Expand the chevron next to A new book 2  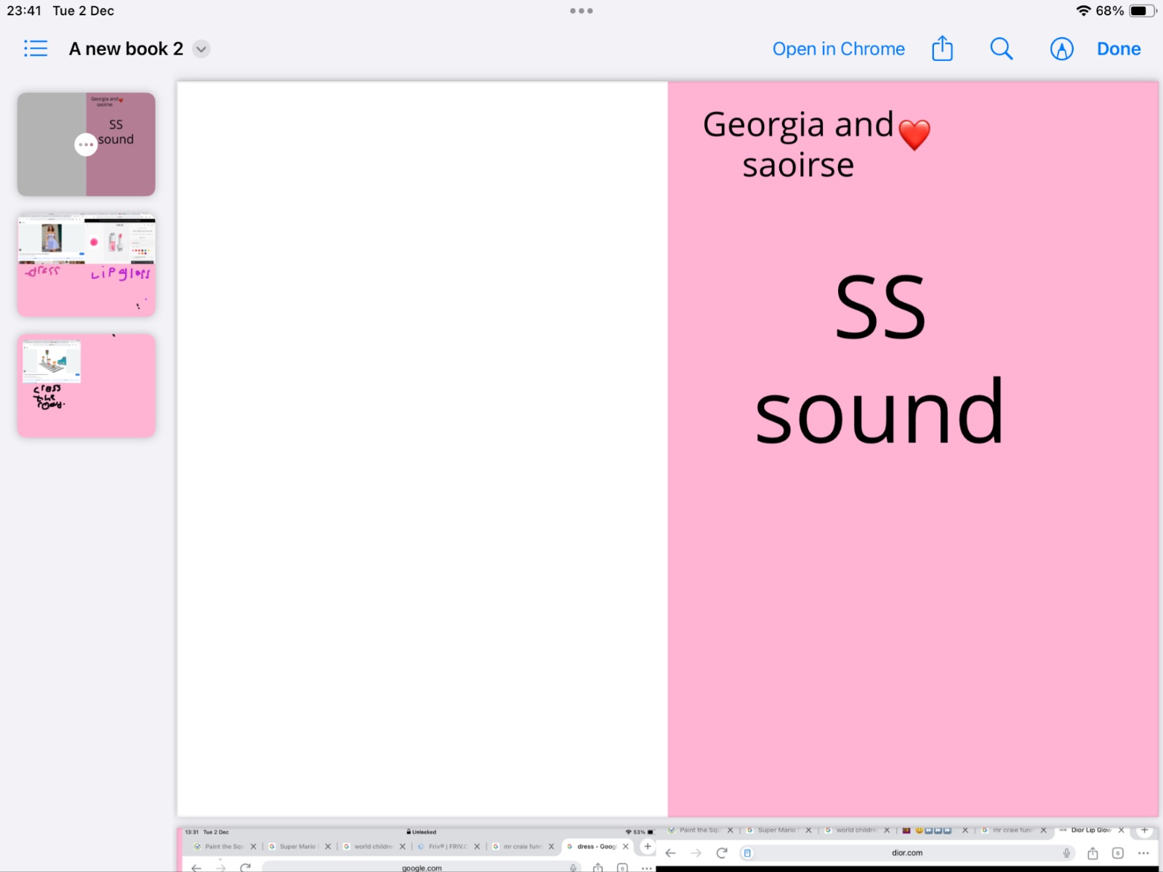point(201,49)
